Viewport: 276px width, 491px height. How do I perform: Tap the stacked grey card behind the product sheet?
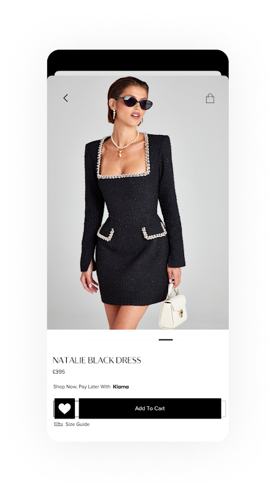pos(137,73)
